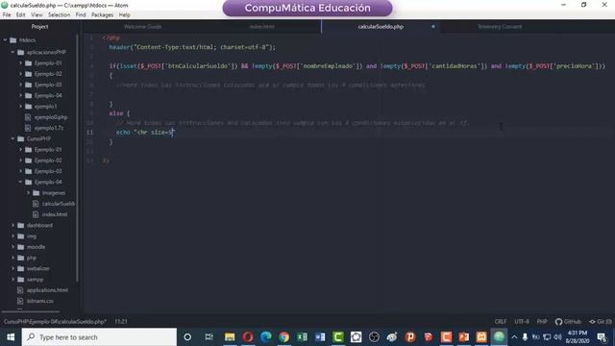Viewport: 615px width, 346px height.
Task: Click the unsaved-changes dot on calcularSueldo.php tab
Action: (433, 27)
